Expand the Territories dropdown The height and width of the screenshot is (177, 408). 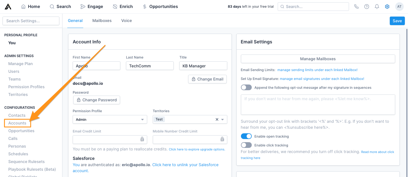222,119
